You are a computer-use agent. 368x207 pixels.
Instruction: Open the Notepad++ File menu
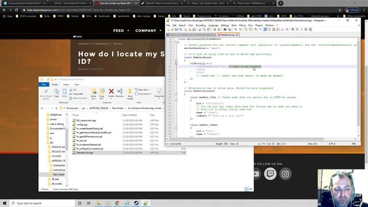pos(168,25)
